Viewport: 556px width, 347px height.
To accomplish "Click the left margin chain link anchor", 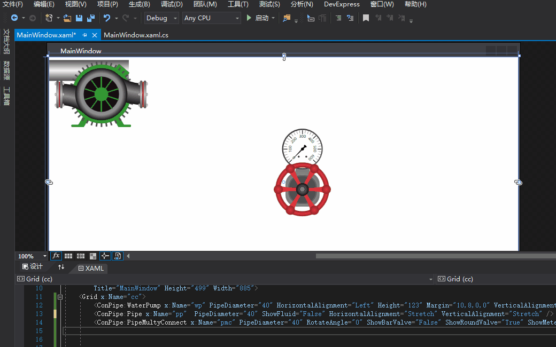I will click(49, 182).
